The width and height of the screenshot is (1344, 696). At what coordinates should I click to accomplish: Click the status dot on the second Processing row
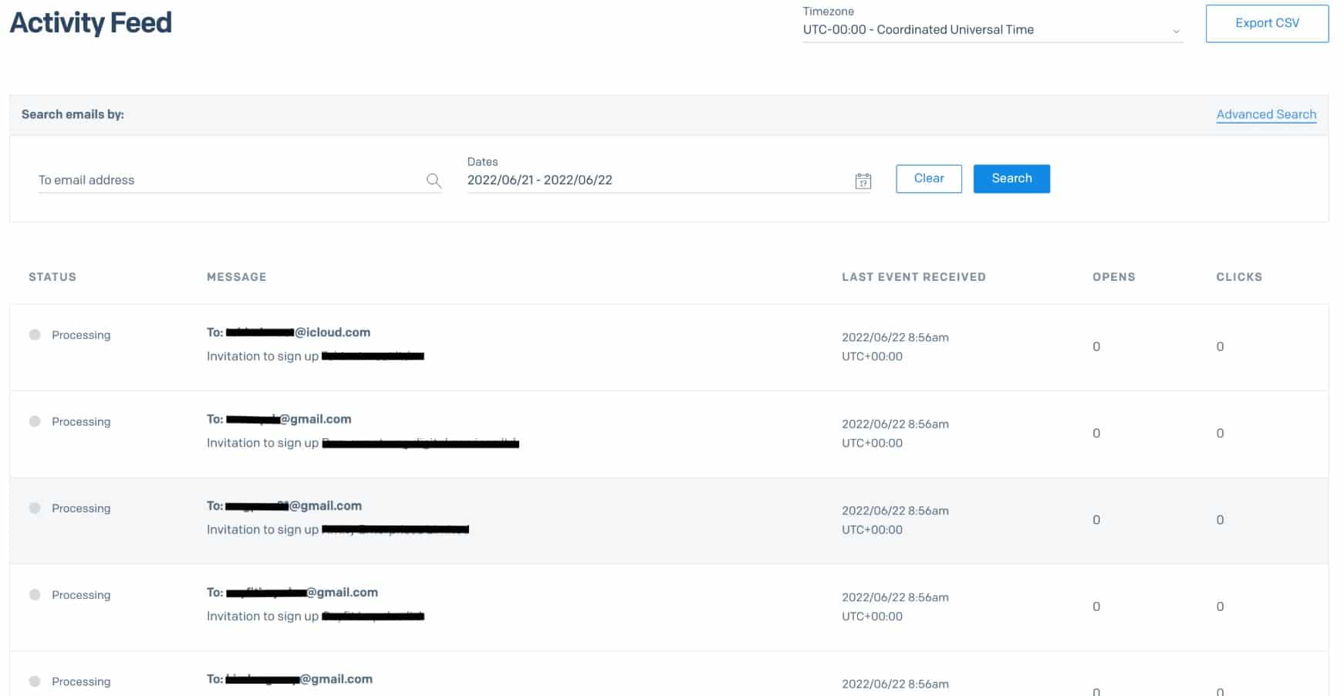34,421
